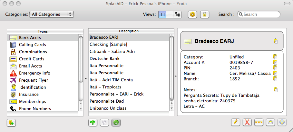Edit the record with the pencil button
Screen dimensions: 293x132
tap(235, 122)
